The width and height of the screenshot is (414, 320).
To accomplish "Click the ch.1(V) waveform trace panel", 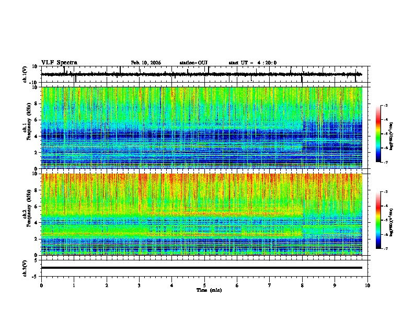I will [x=204, y=74].
